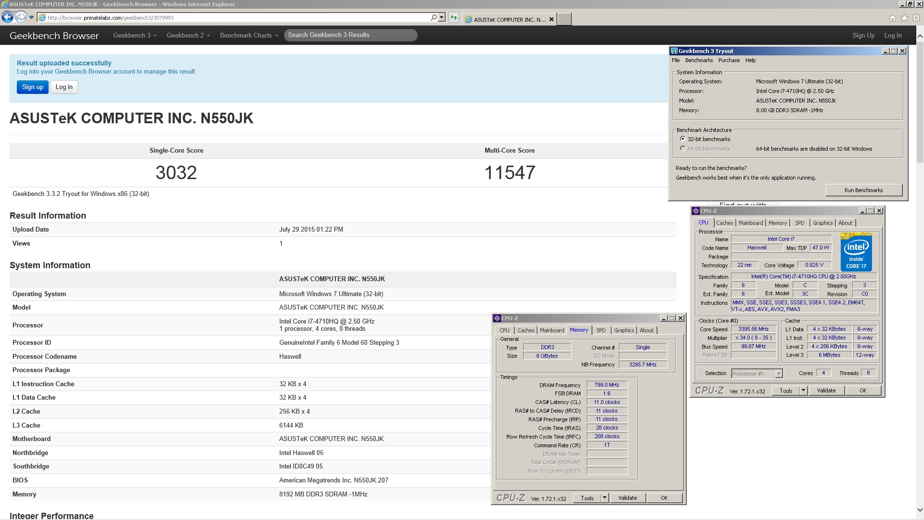Expand the Benchmark Charts nav dropdown
This screenshot has height=520, width=924.
[249, 35]
